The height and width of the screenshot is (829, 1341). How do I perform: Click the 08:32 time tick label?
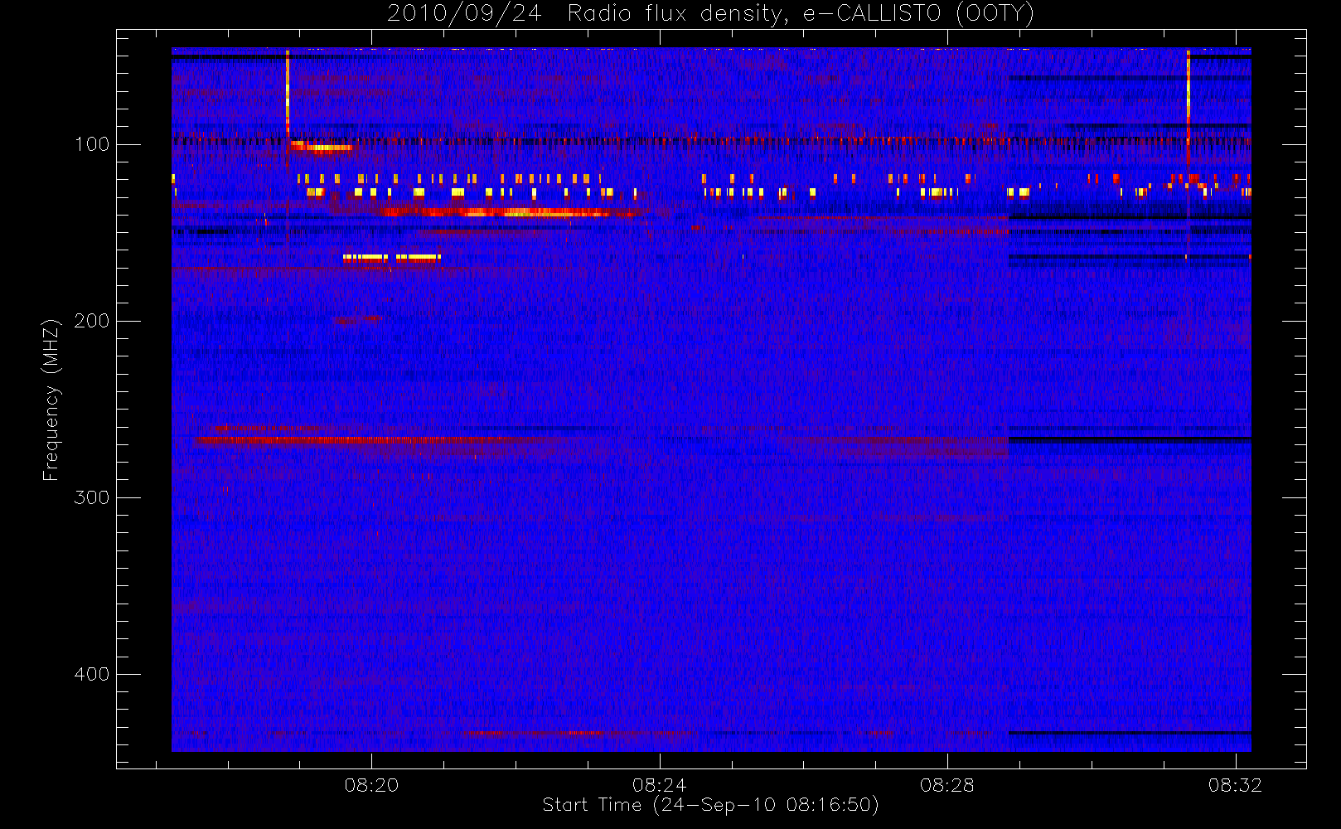point(1235,784)
